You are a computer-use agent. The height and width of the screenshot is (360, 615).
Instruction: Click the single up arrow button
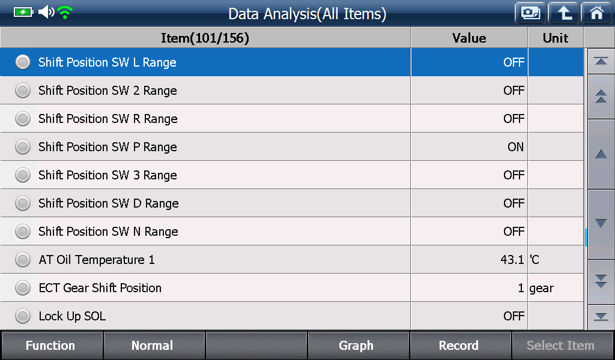click(601, 154)
